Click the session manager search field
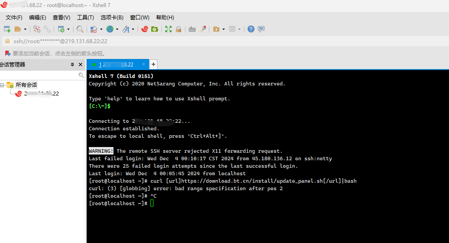Viewport: 449px width, 243px height. click(39, 75)
